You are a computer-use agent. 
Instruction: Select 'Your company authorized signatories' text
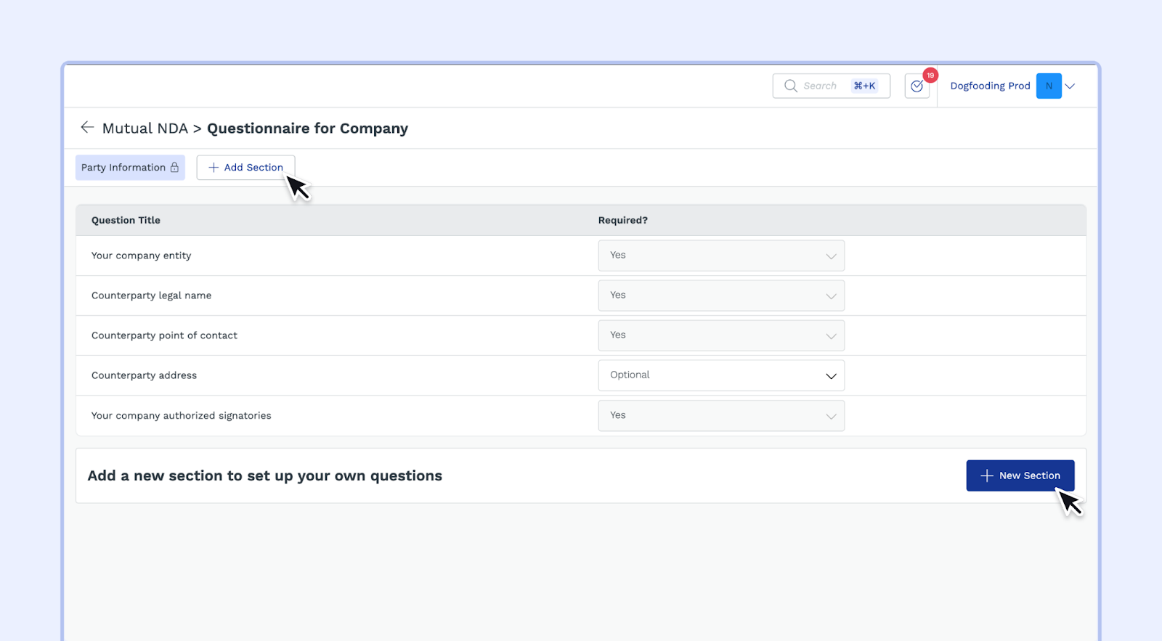tap(181, 415)
